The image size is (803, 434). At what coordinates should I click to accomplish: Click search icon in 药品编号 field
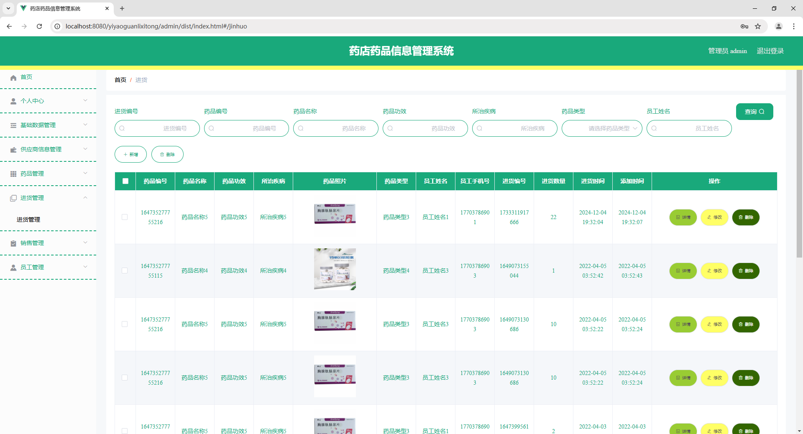pos(212,128)
